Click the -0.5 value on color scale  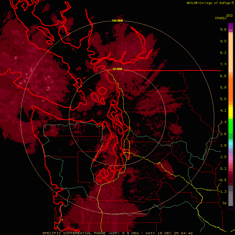[222, 180]
